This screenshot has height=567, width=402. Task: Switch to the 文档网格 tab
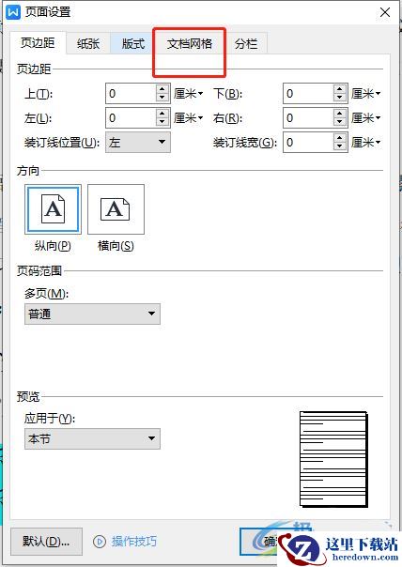coord(189,44)
